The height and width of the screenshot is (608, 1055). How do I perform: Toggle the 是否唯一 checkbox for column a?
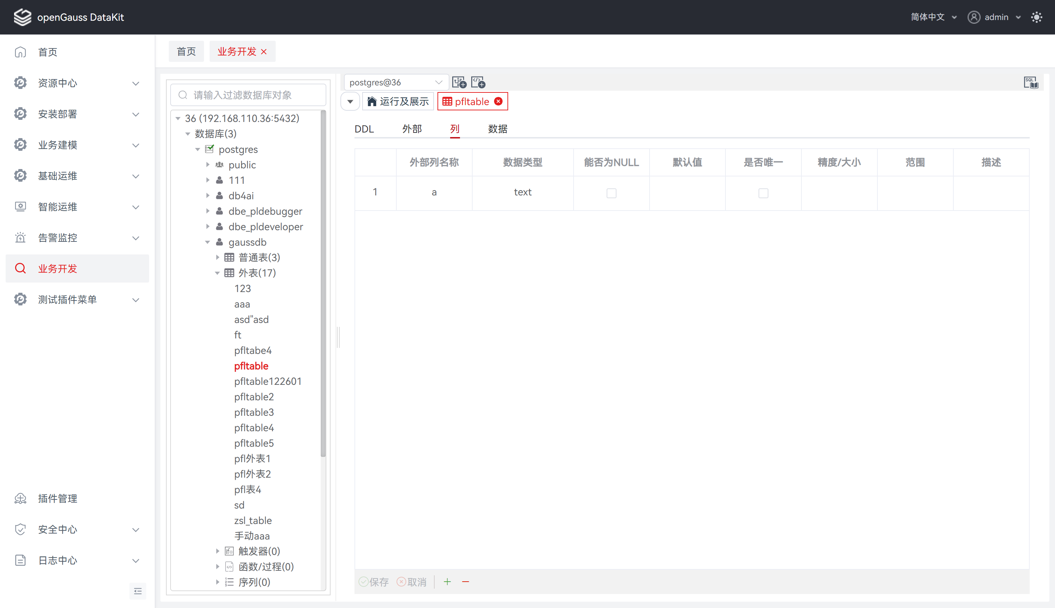(763, 193)
